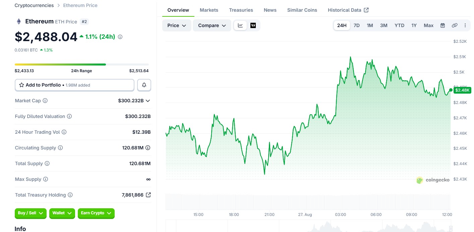This screenshot has width=474, height=232.
Task: Click the $2,513.64 range high value
Action: point(139,71)
